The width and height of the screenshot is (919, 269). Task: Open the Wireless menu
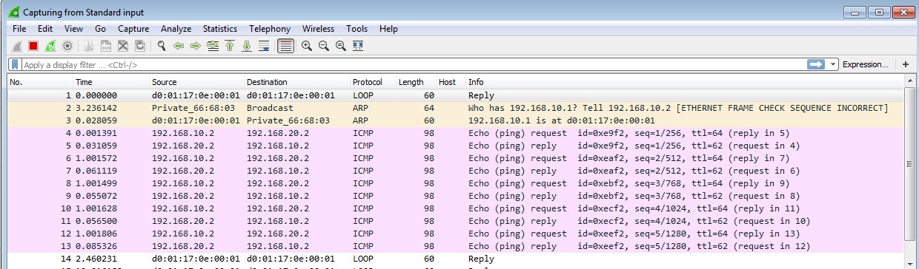[319, 29]
